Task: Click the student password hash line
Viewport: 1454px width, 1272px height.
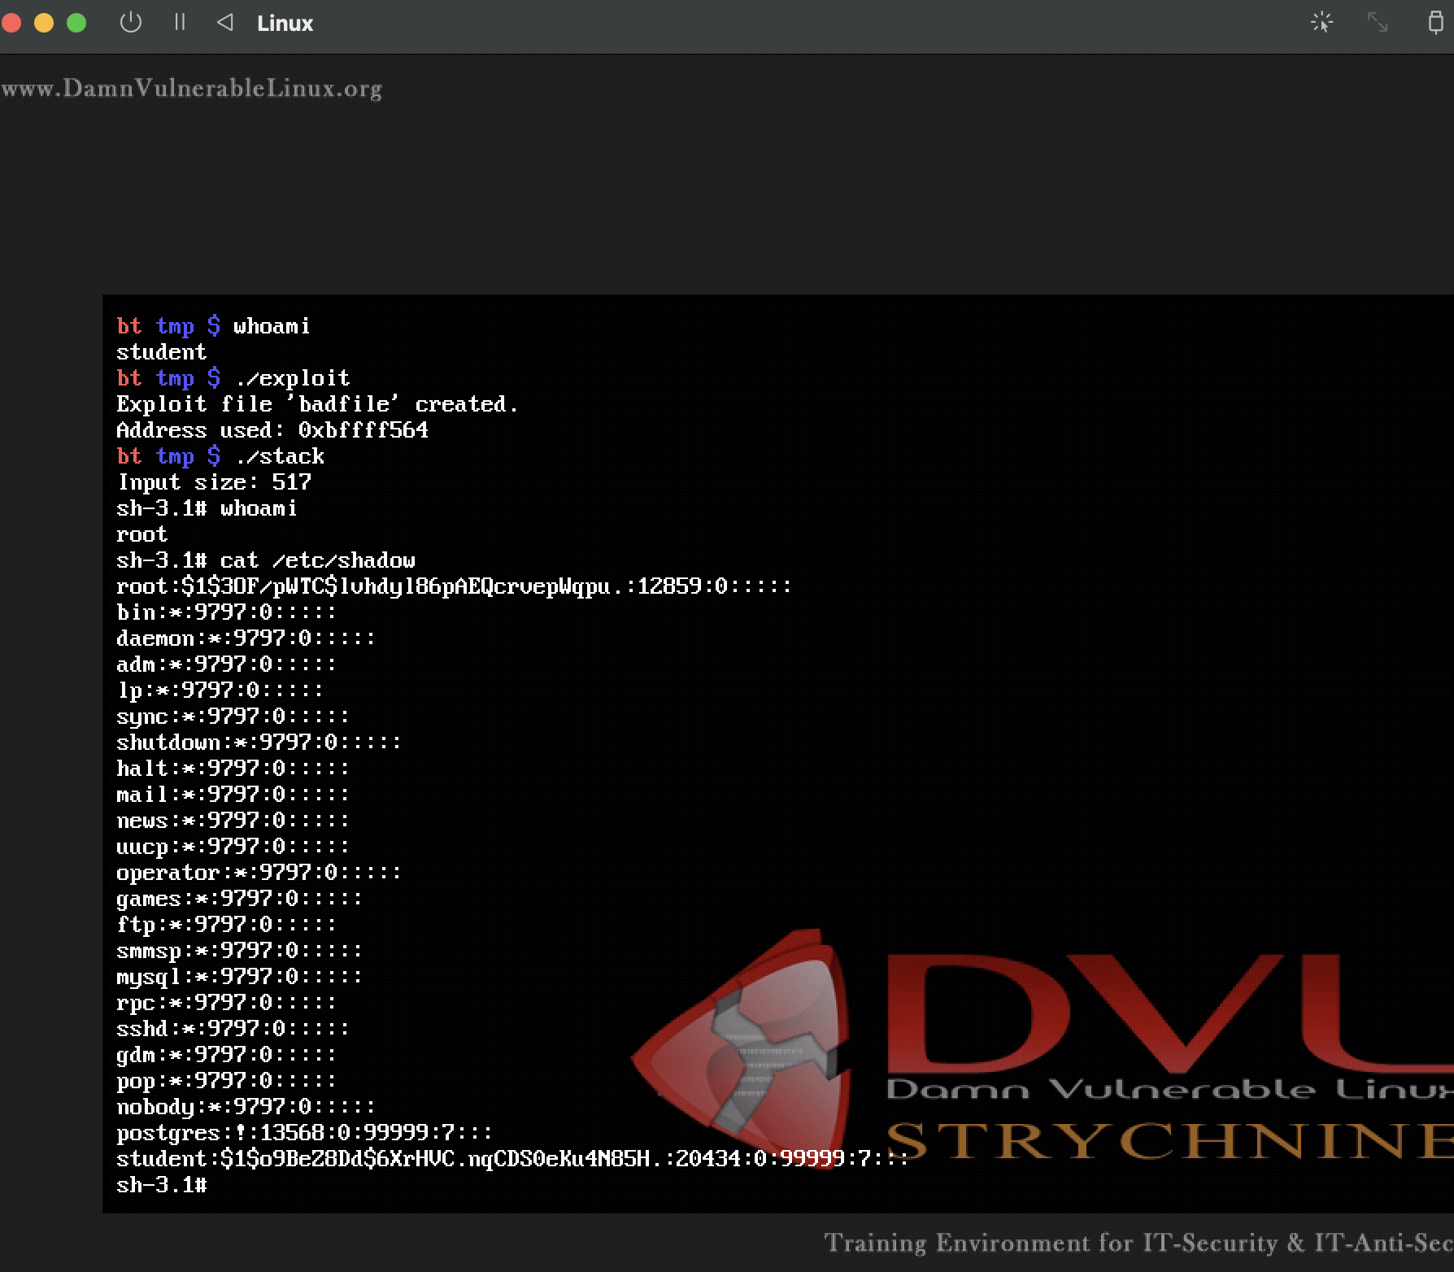Action: 512,1159
